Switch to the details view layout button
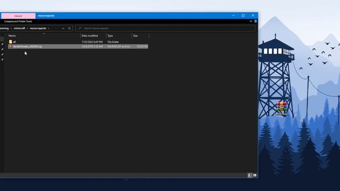Image resolution: width=340 pixels, height=191 pixels. 250,176
